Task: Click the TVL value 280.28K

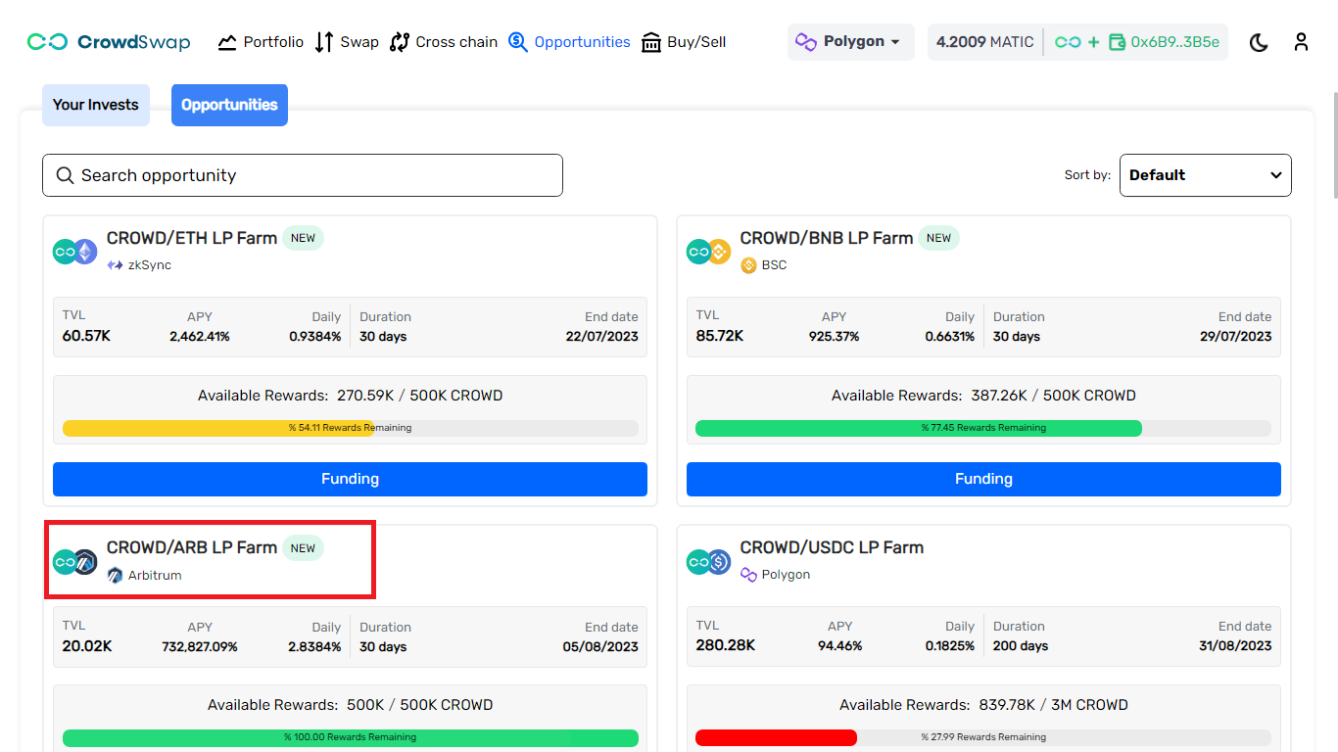Action: 725,645
